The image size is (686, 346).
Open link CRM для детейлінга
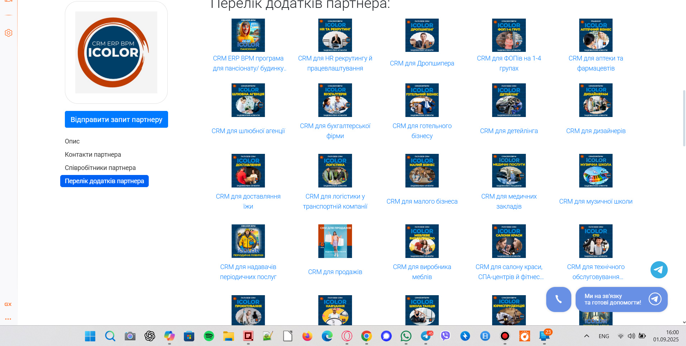[509, 131]
